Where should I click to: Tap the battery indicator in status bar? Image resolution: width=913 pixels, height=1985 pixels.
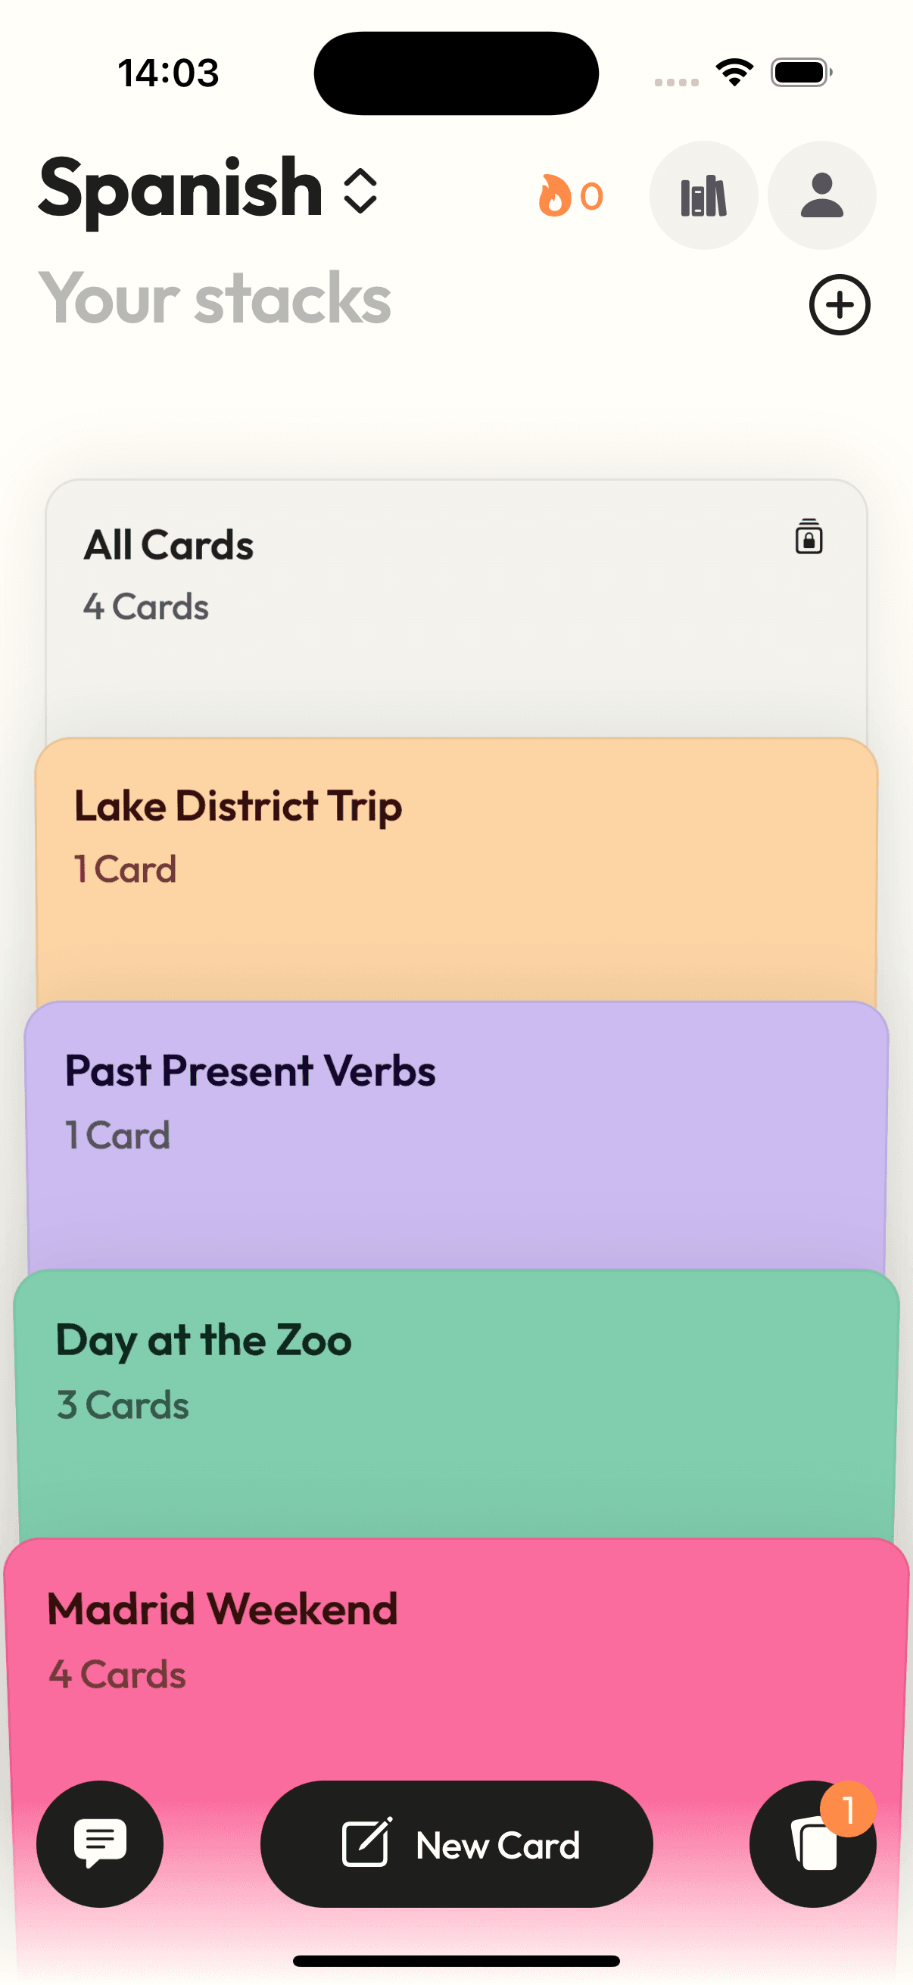tap(801, 73)
